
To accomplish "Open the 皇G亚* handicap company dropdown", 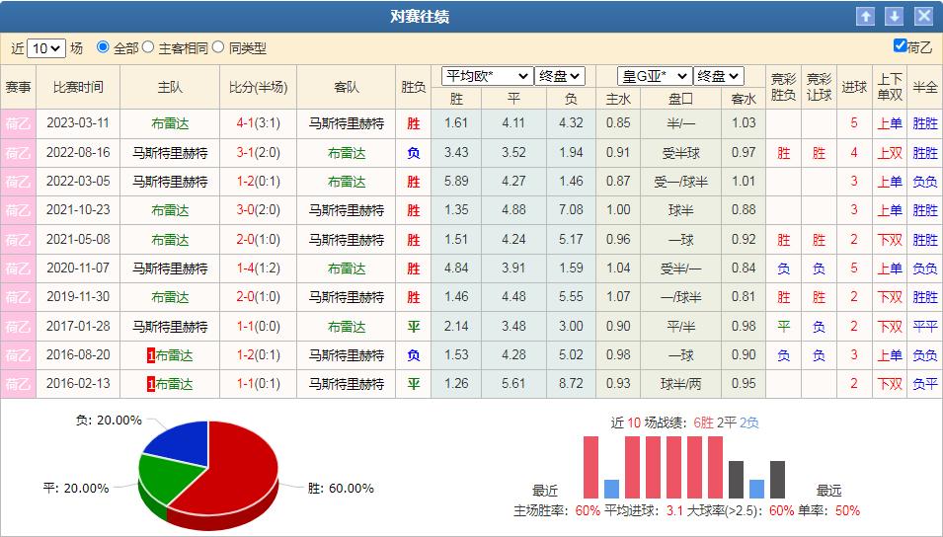I will [655, 76].
